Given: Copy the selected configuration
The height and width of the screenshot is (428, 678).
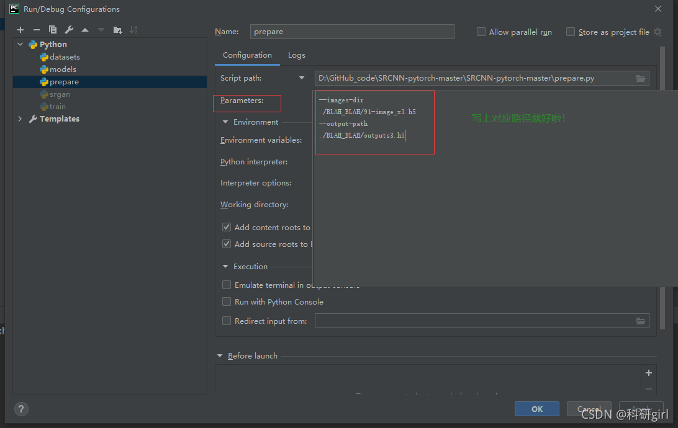Looking at the screenshot, I should [53, 30].
